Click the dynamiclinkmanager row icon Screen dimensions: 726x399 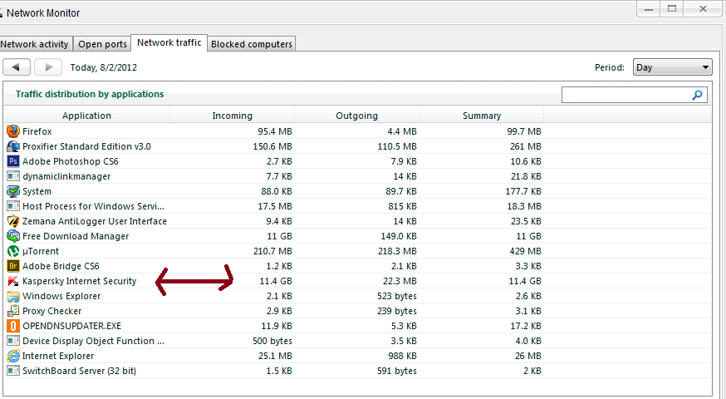pos(13,176)
